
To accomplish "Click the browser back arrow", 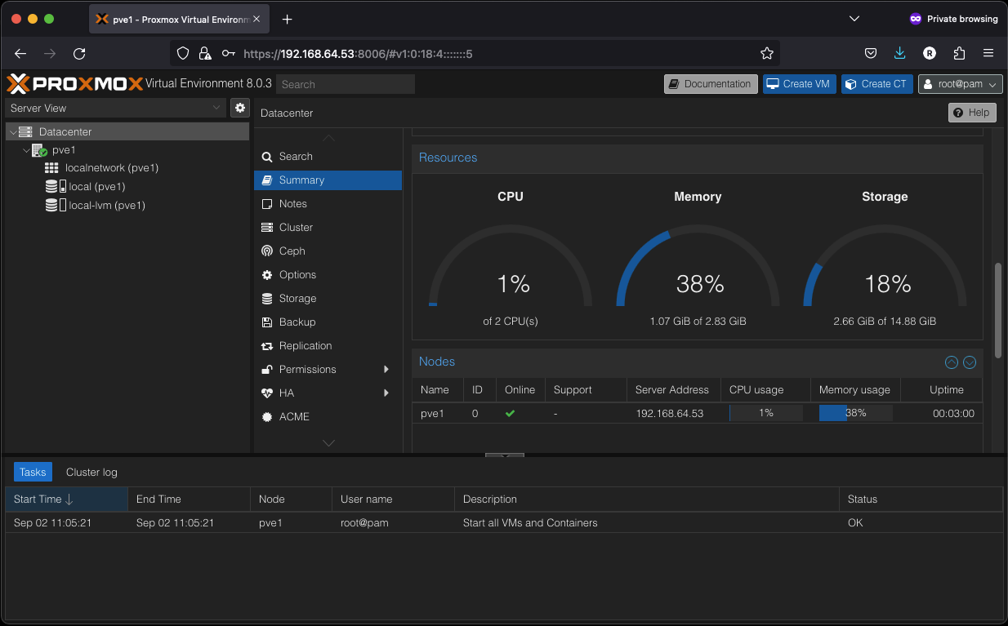I will pyautogui.click(x=20, y=53).
